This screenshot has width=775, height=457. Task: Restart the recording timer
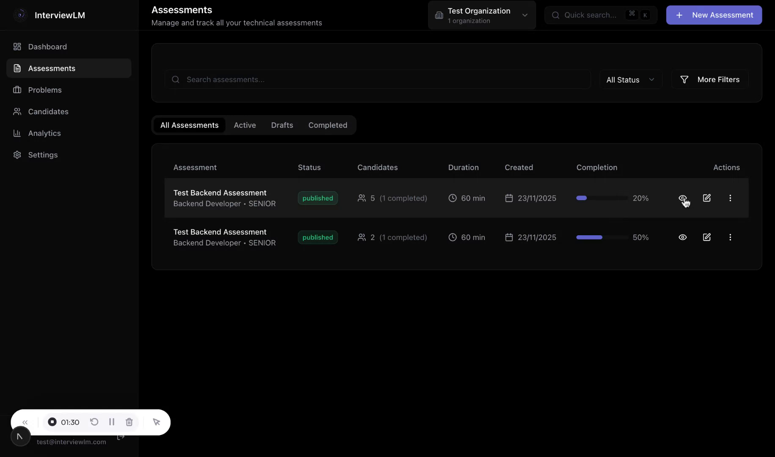pos(94,422)
